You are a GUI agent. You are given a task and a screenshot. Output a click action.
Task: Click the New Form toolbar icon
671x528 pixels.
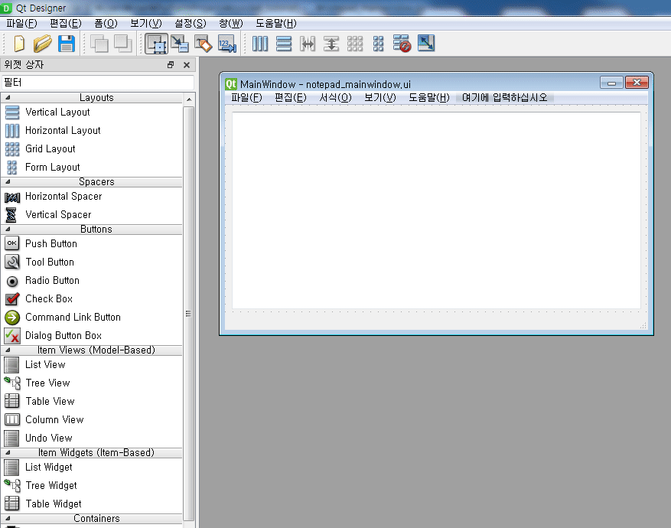(19, 44)
